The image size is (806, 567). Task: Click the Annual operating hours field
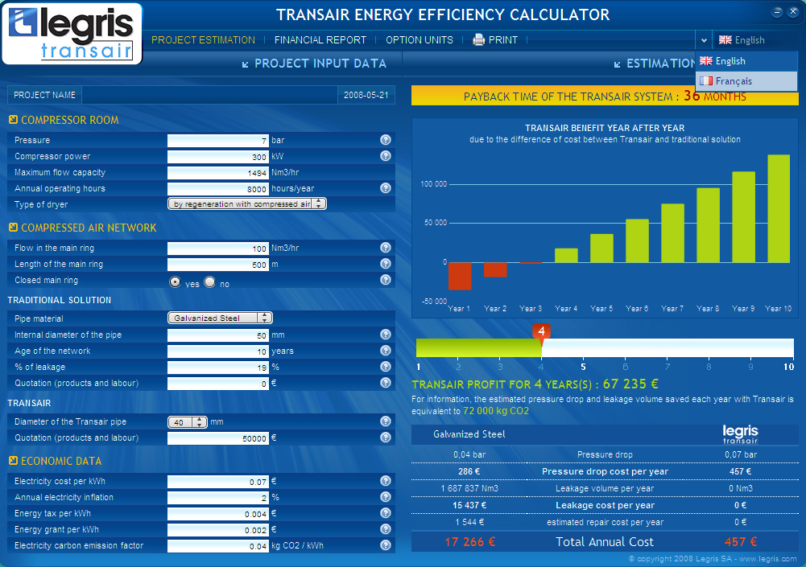[x=218, y=188]
